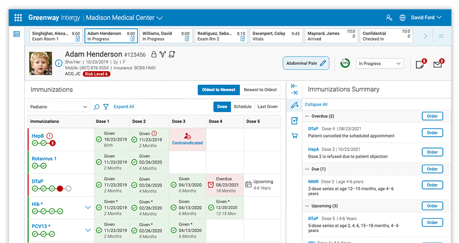Screen dimensions: 459x243
Task: Open the Pediatric dropdown
Action: click(x=59, y=107)
